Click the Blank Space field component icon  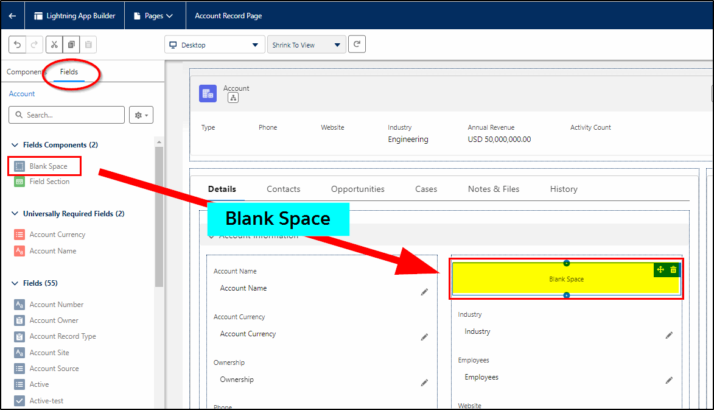coord(19,166)
